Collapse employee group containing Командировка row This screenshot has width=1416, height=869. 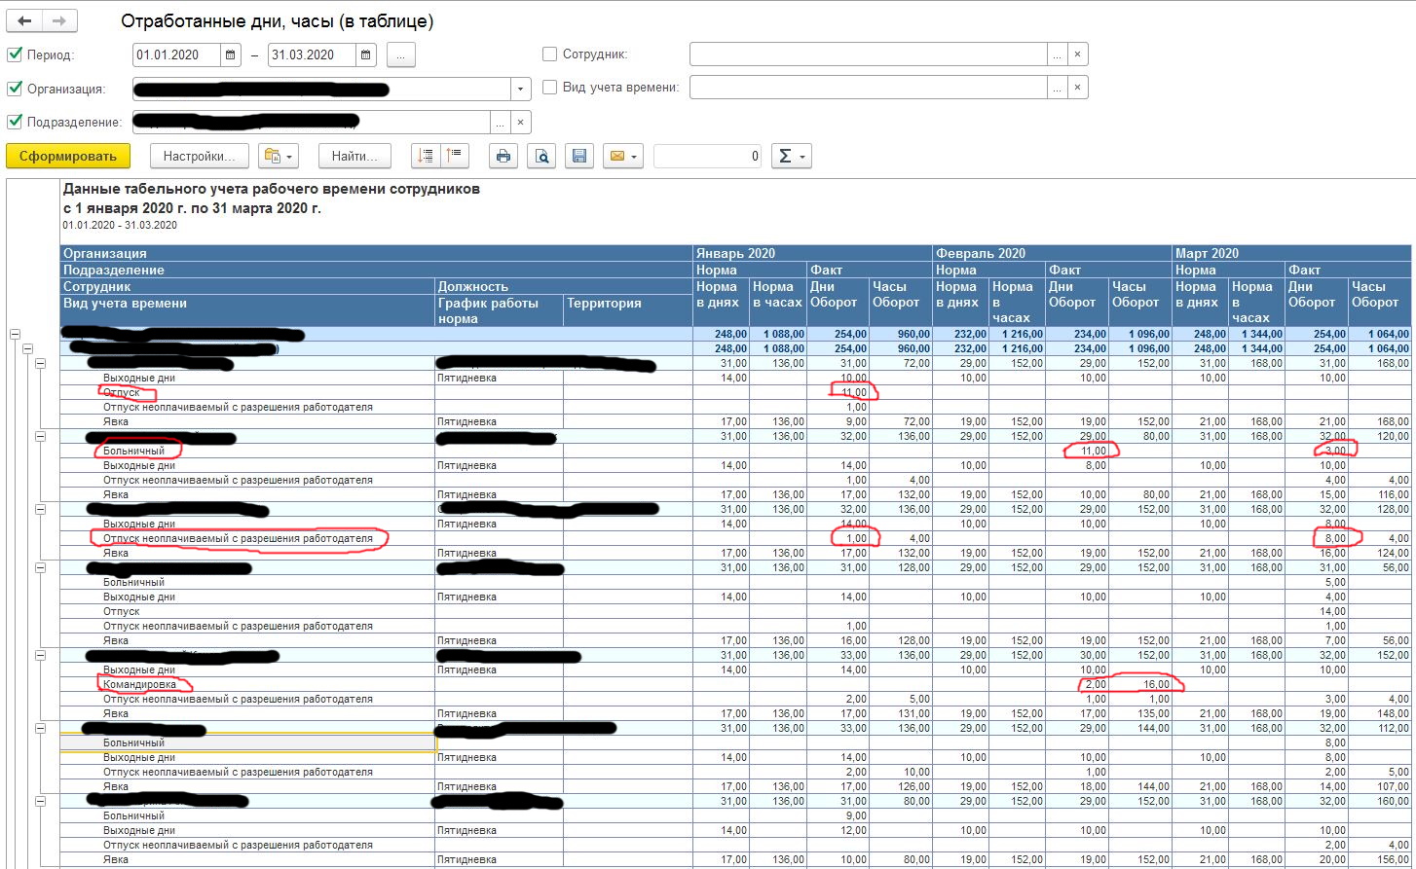click(x=41, y=655)
